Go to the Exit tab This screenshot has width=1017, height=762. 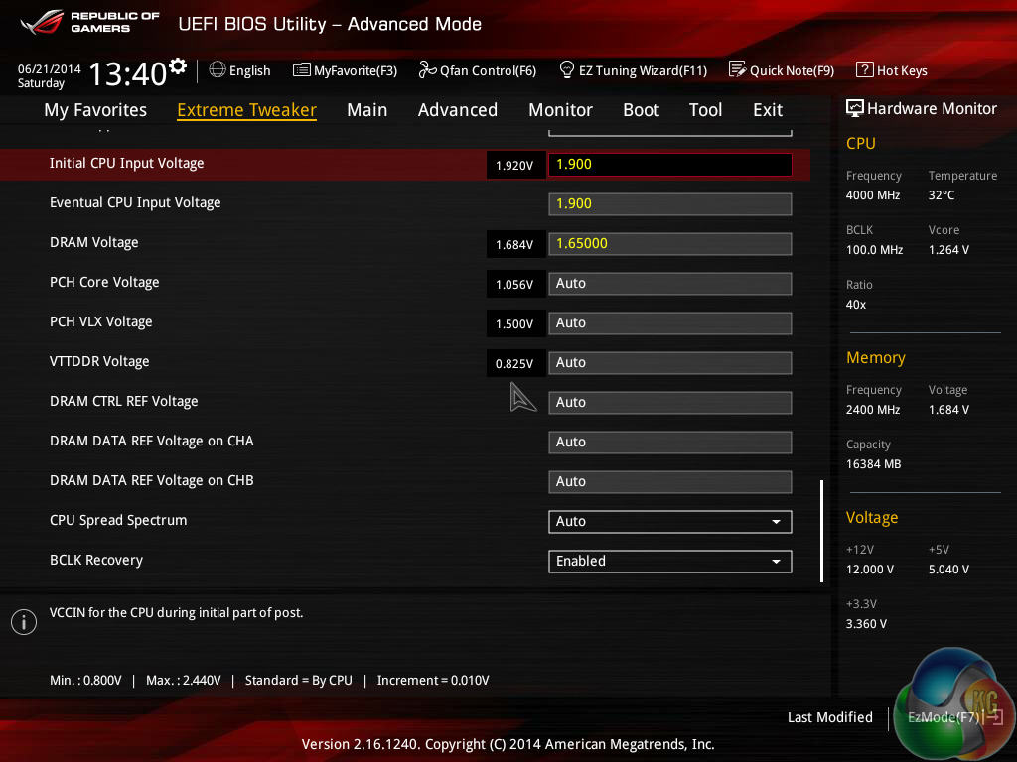point(768,110)
